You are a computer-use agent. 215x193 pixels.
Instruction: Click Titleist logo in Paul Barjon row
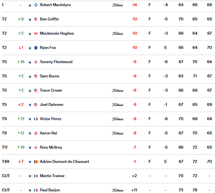click(x=118, y=190)
